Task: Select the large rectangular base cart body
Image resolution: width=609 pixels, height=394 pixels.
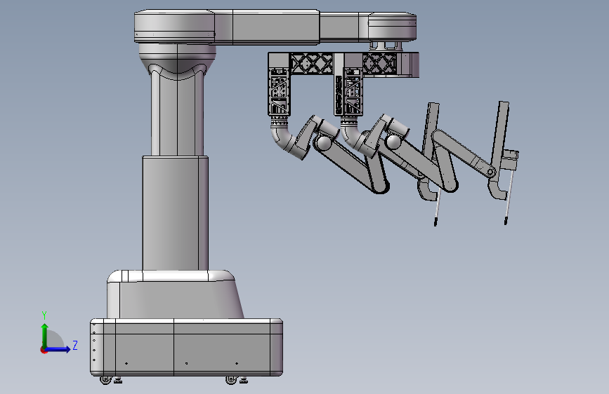Action: tap(186, 347)
